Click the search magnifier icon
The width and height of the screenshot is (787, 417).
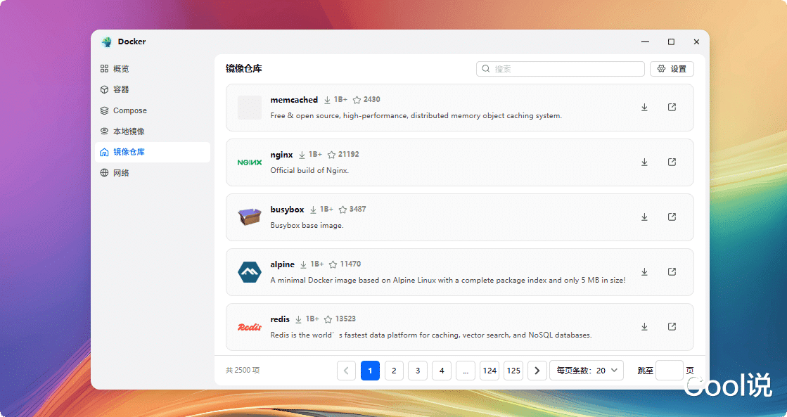[x=485, y=69]
